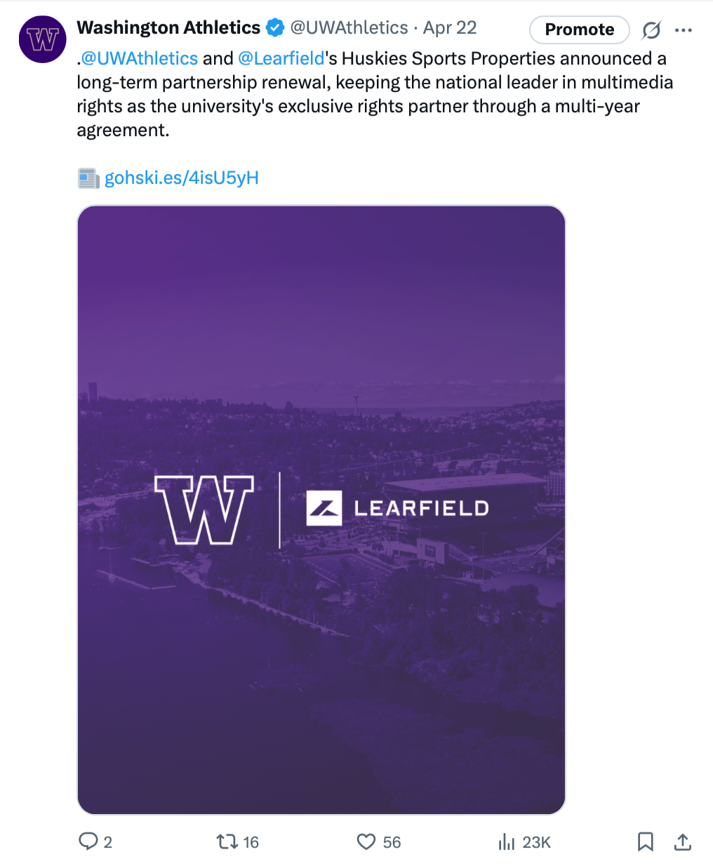This screenshot has height=866, width=713.
Task: Click the newspaper emoji before the link
Action: [x=88, y=178]
